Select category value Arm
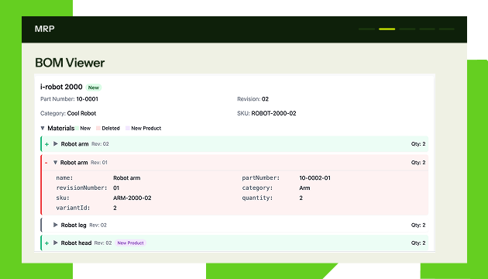 (x=304, y=188)
